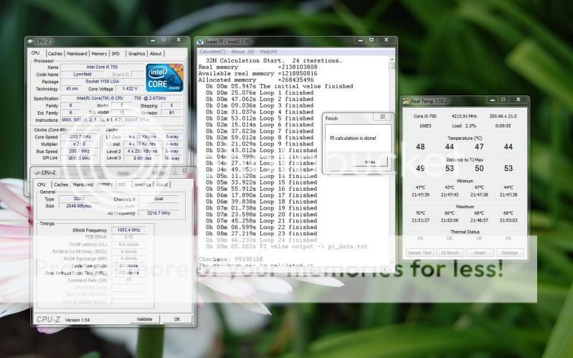
Task: Run the XS Bench in Real Temp
Action: point(450,253)
